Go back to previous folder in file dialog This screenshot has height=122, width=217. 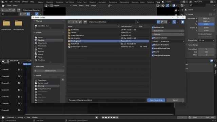point(69,22)
